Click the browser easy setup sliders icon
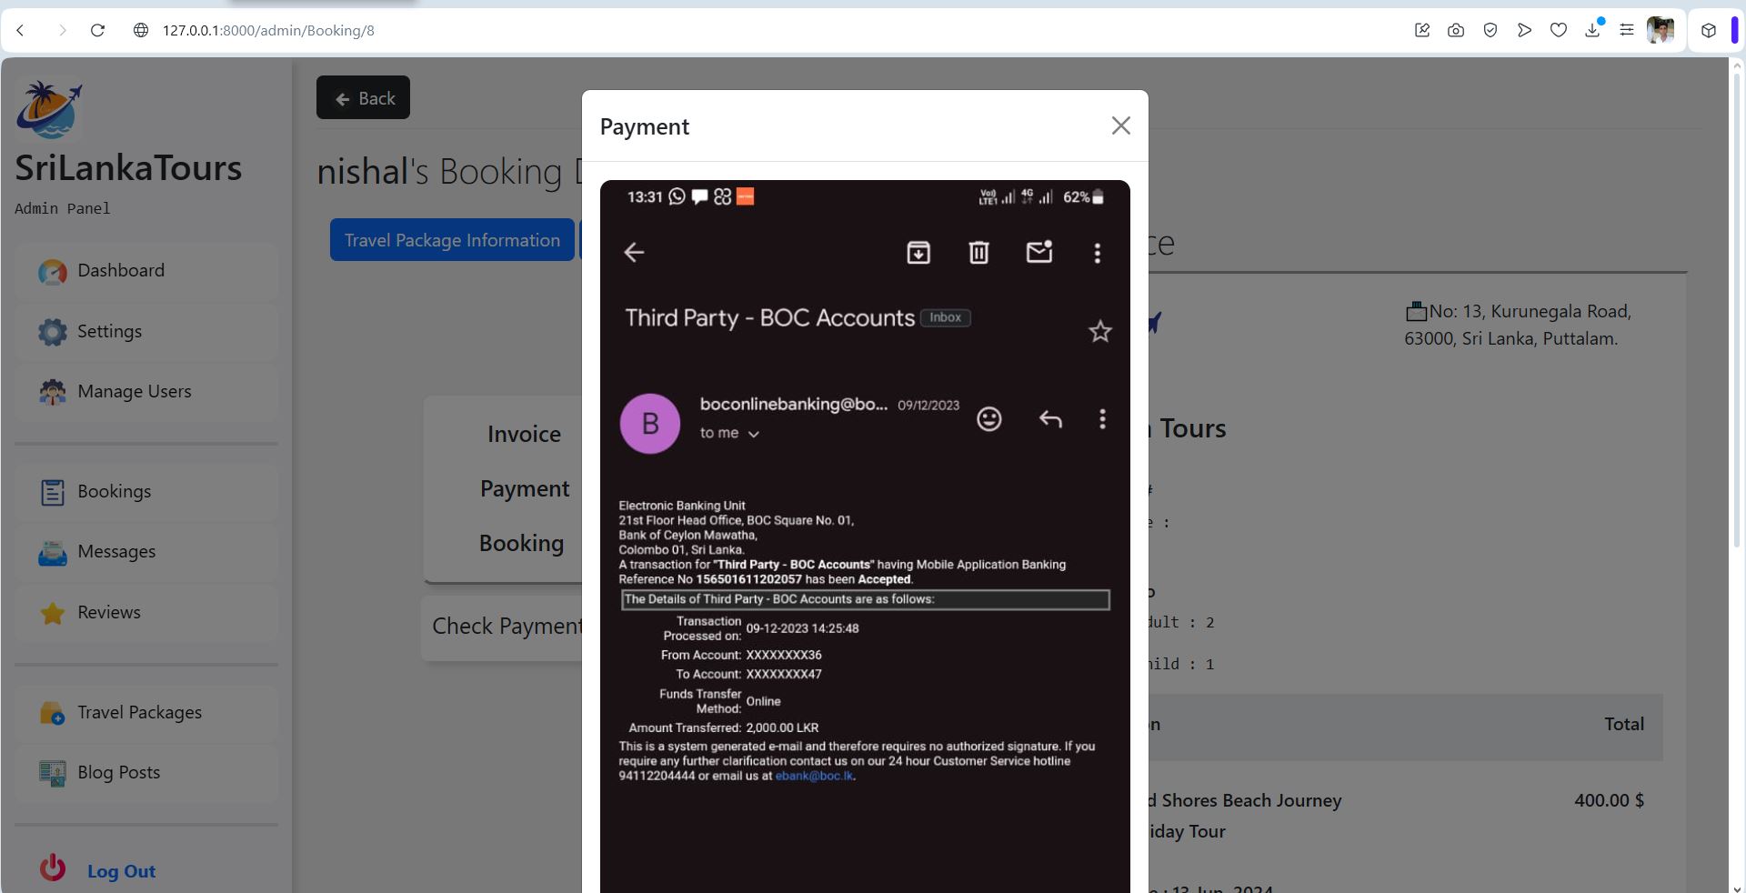The image size is (1746, 893). coord(1627,30)
